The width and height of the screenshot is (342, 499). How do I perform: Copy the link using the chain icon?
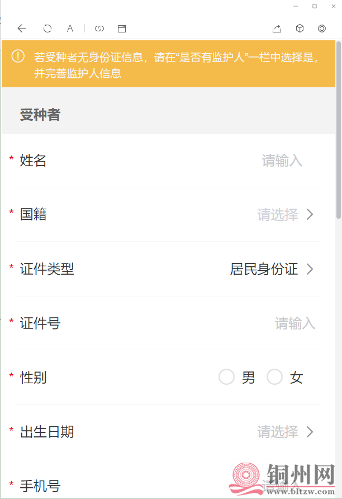point(99,28)
